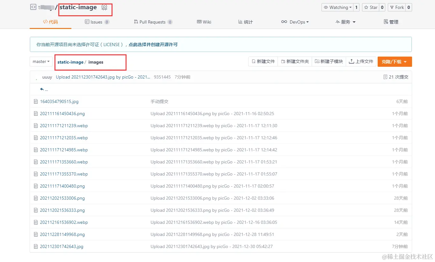Open commit message dated 2021-12-28 11:49:51

point(212,234)
